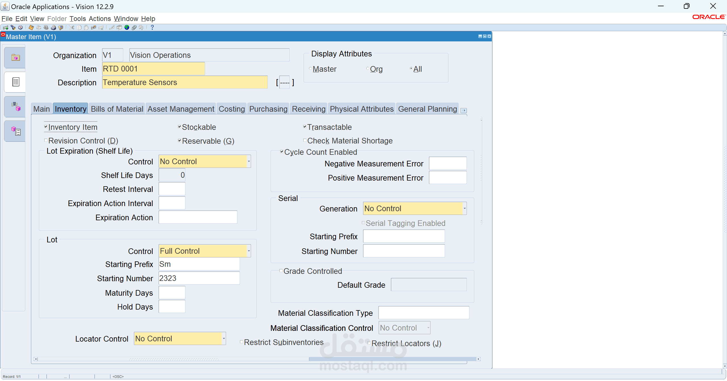
Task: Maximize the Master Item inner window
Action: (x=485, y=36)
